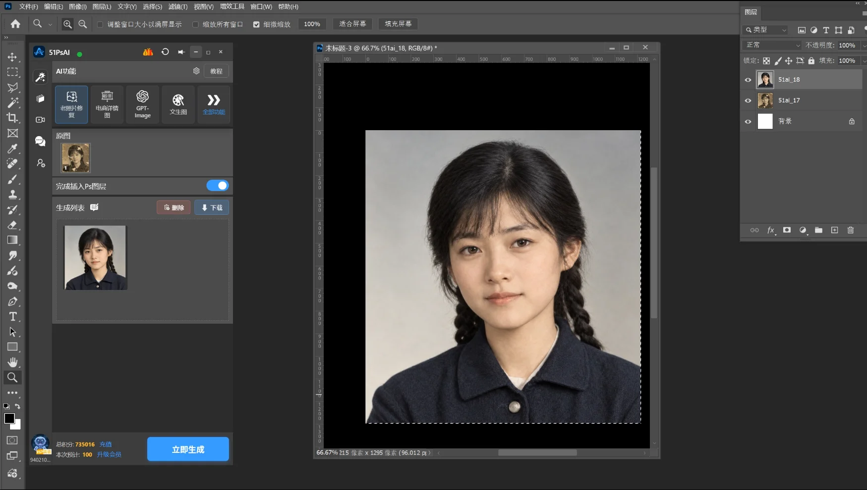Image resolution: width=867 pixels, height=490 pixels.
Task: Select the Hand tool
Action: click(12, 362)
